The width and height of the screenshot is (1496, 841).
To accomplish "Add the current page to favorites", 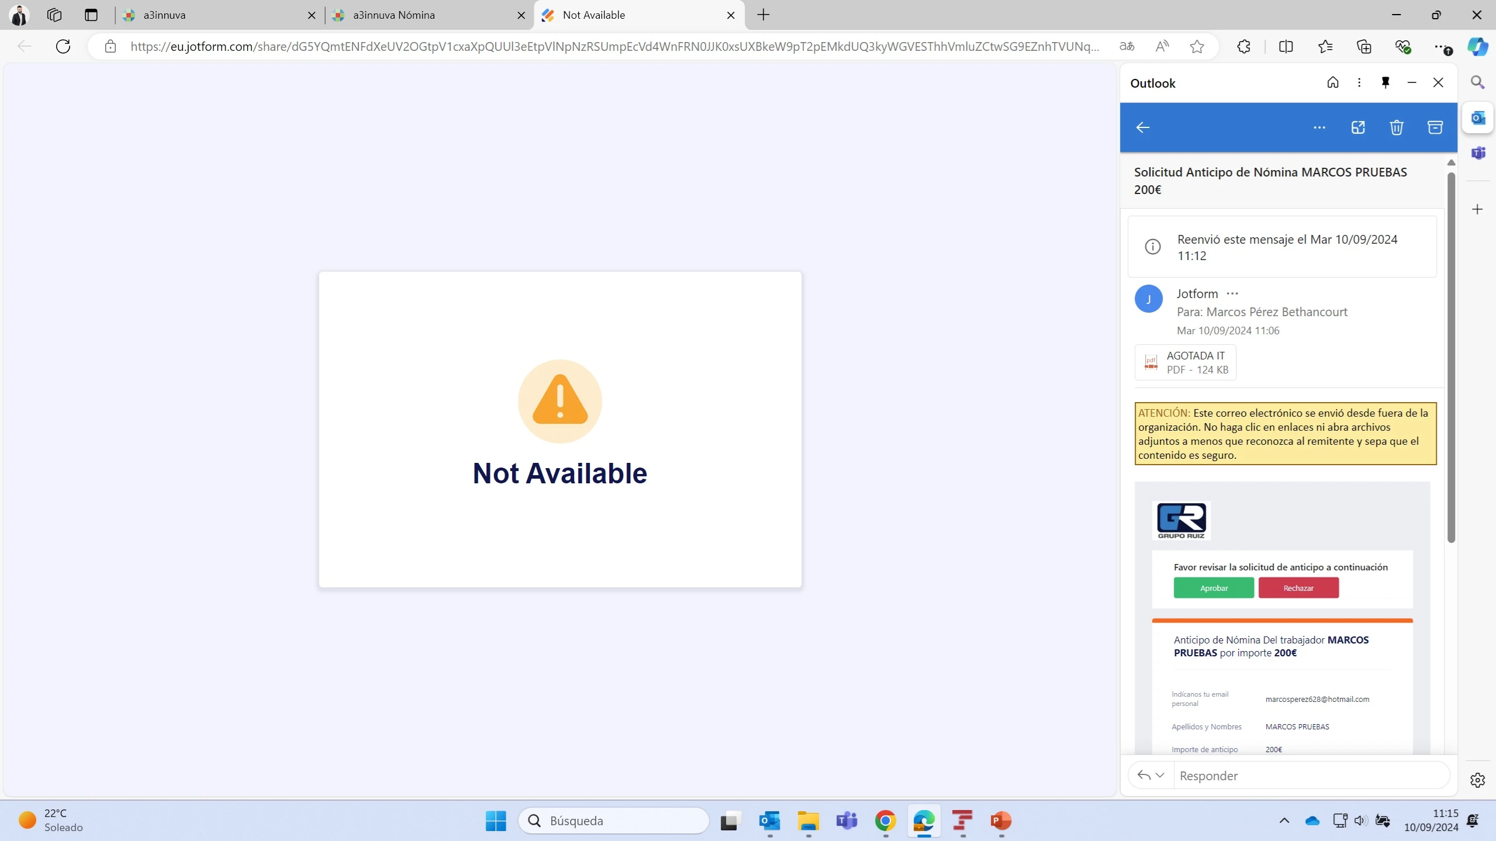I will click(x=1196, y=47).
